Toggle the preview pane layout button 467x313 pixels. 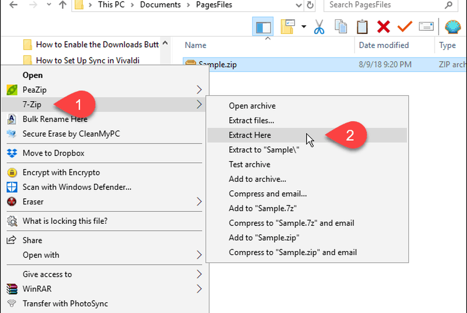[262, 27]
